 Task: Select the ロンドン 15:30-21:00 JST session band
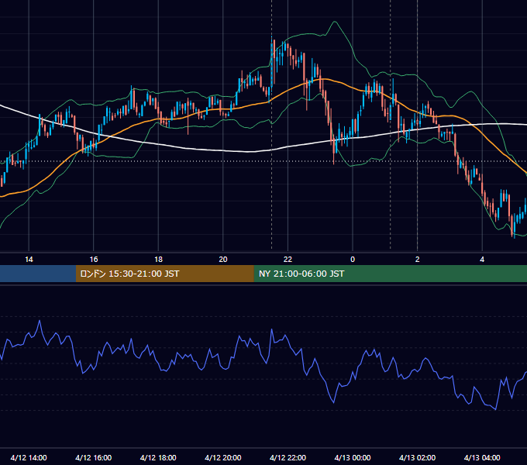tap(164, 274)
